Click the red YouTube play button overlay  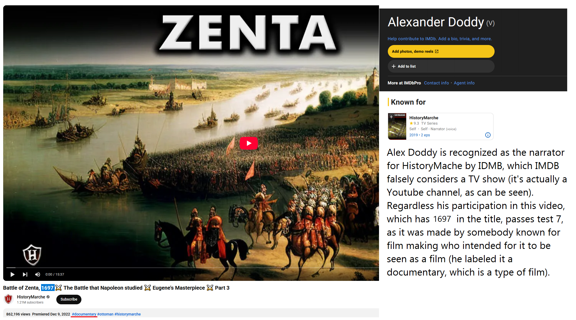248,143
